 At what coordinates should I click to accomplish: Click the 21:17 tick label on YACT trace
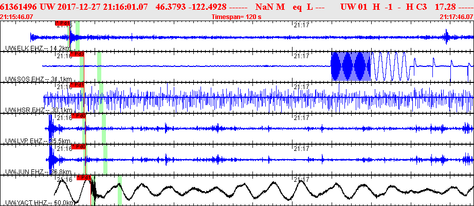pos(301,179)
